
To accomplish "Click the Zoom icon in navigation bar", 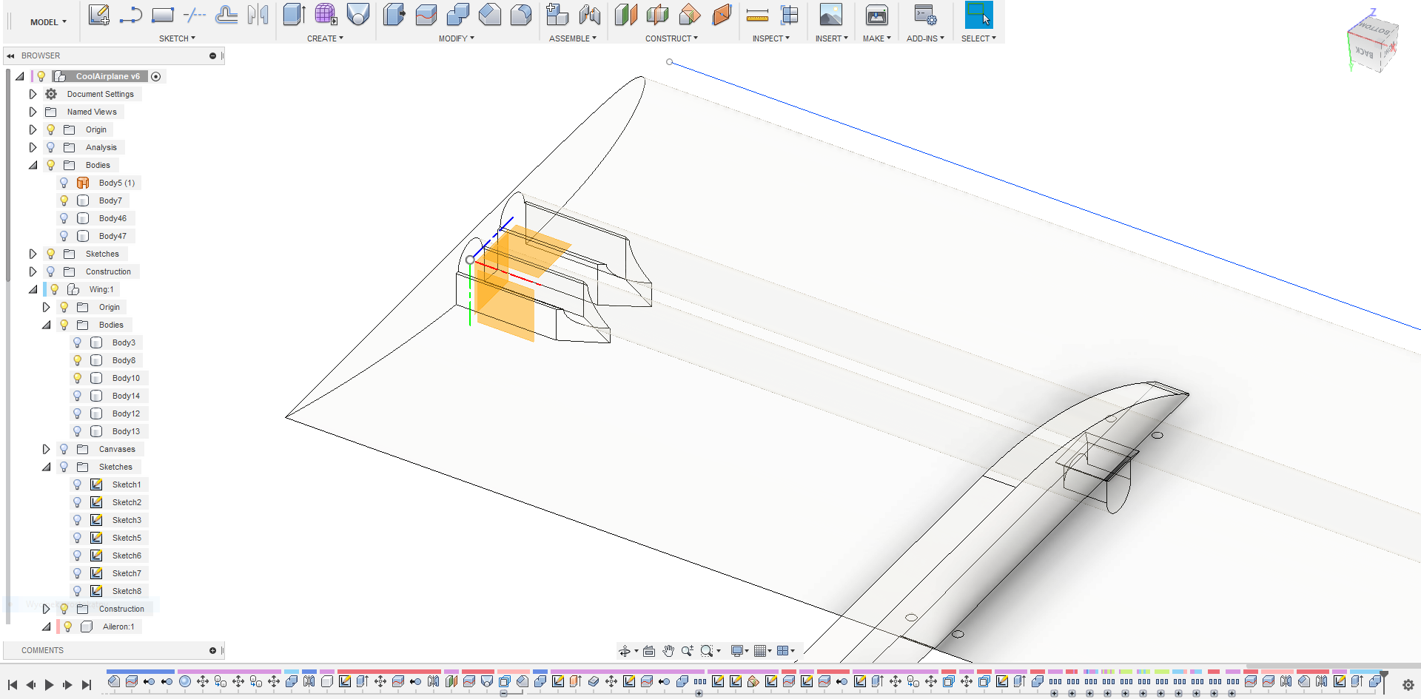I will [x=688, y=651].
